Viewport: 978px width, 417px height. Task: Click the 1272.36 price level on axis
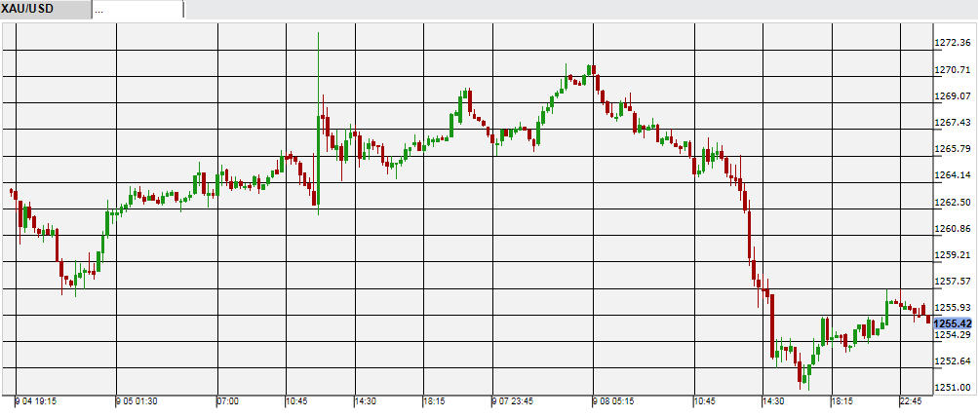[x=954, y=43]
